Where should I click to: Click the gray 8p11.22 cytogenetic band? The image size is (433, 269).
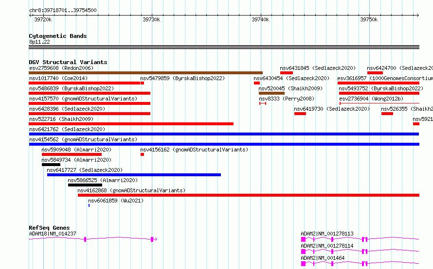coord(224,47)
